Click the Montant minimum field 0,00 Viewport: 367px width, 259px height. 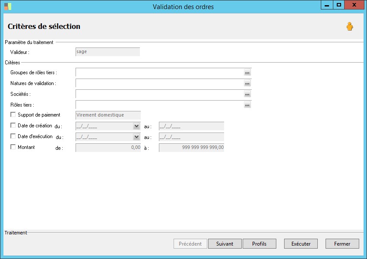click(108, 148)
